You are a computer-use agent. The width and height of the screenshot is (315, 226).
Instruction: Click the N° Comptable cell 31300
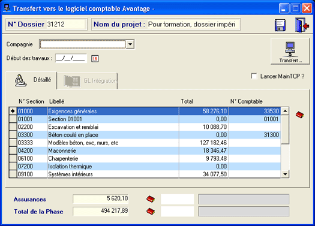tap(254, 135)
